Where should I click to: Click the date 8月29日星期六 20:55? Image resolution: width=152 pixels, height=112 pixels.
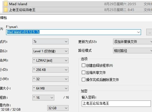pyautogui.click(x=120, y=4)
